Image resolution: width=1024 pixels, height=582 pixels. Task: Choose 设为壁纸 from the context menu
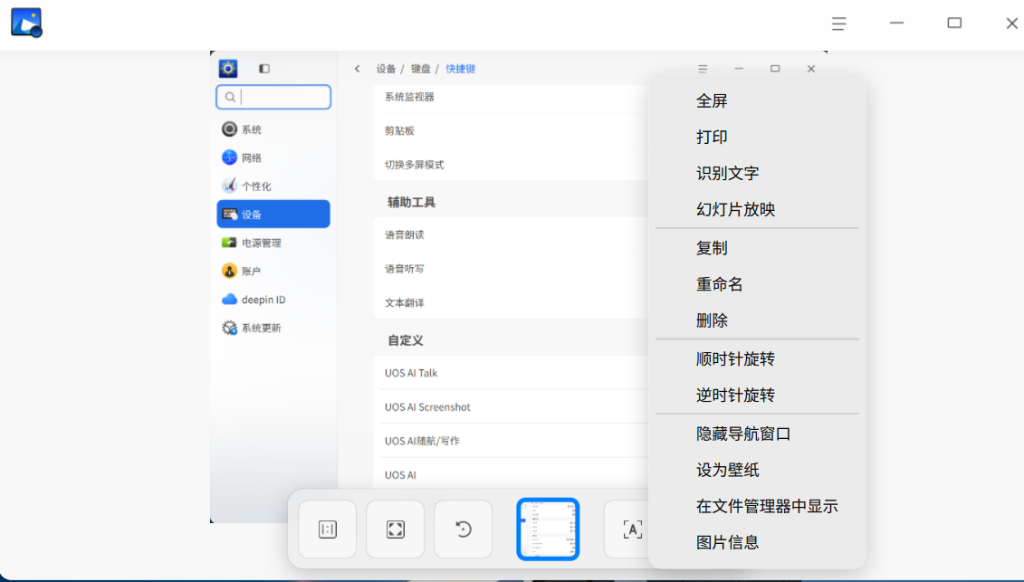pos(758,471)
